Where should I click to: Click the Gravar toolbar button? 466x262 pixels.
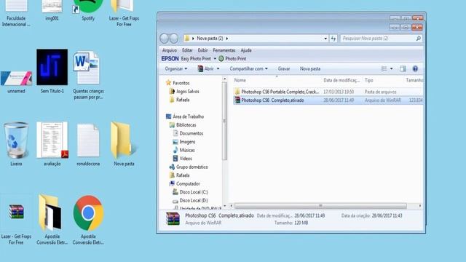point(284,68)
